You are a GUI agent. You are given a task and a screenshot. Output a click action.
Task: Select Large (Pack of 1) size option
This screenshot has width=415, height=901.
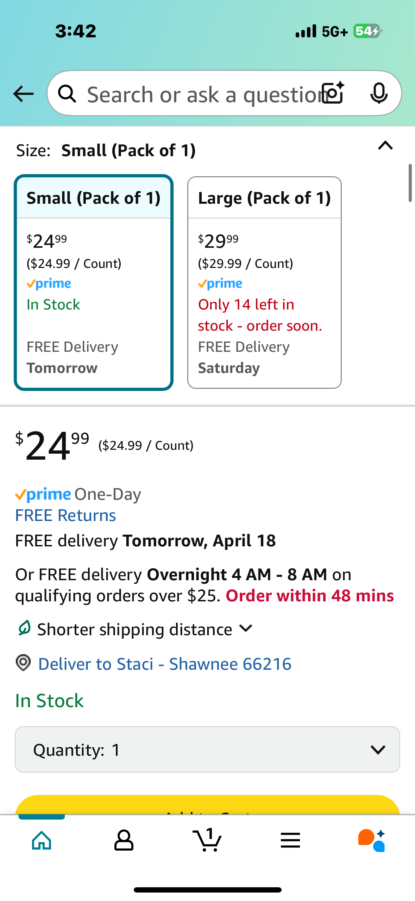(x=264, y=282)
